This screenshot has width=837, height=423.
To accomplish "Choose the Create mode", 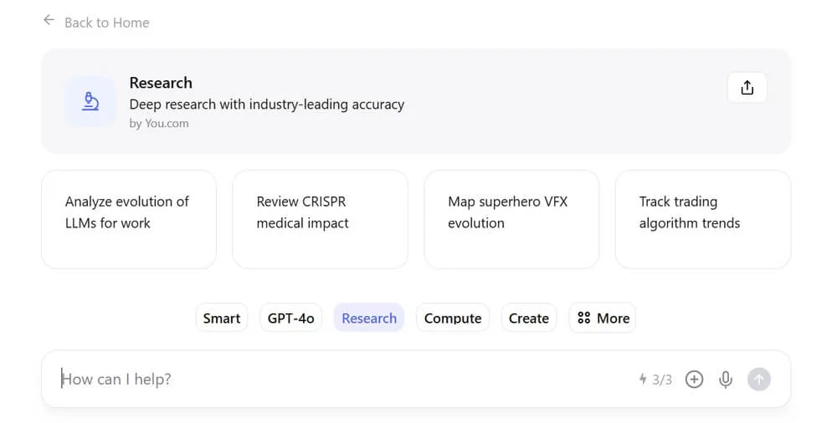I will click(529, 319).
